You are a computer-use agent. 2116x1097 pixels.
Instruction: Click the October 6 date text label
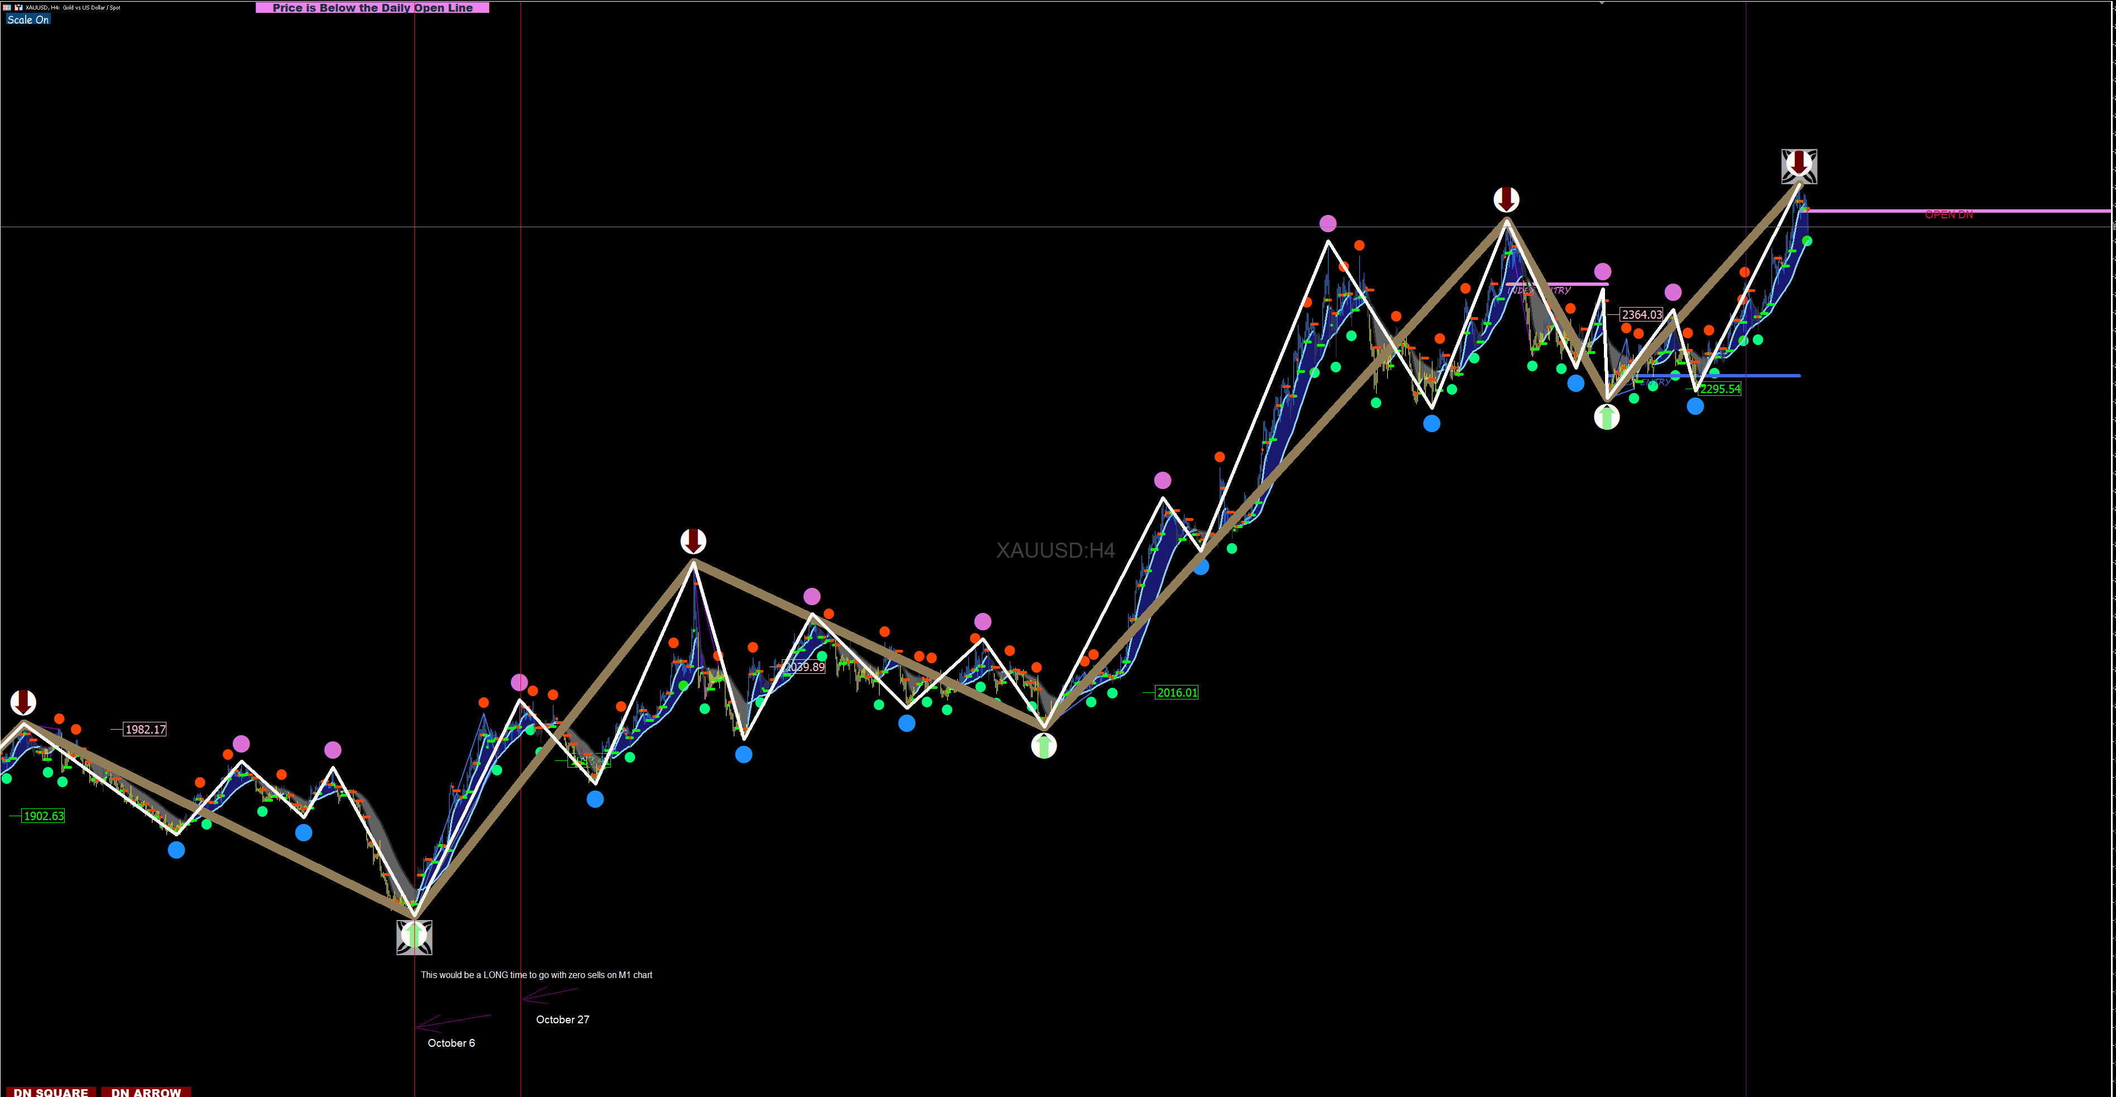pos(451,1043)
